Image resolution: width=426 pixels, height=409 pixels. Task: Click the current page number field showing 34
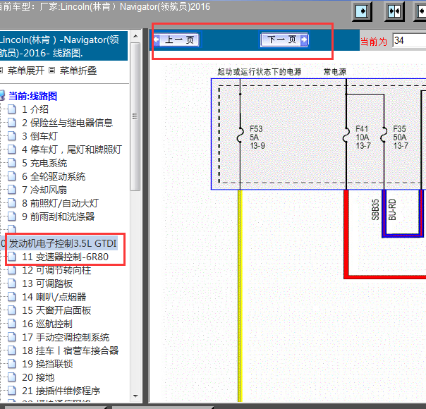[409, 40]
